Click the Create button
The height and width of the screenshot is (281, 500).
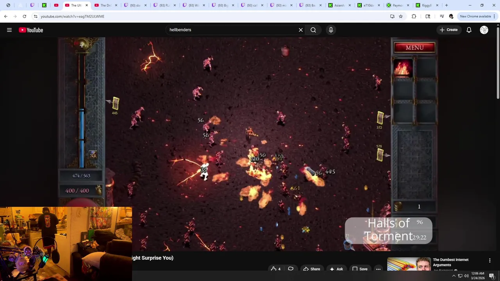pyautogui.click(x=448, y=30)
